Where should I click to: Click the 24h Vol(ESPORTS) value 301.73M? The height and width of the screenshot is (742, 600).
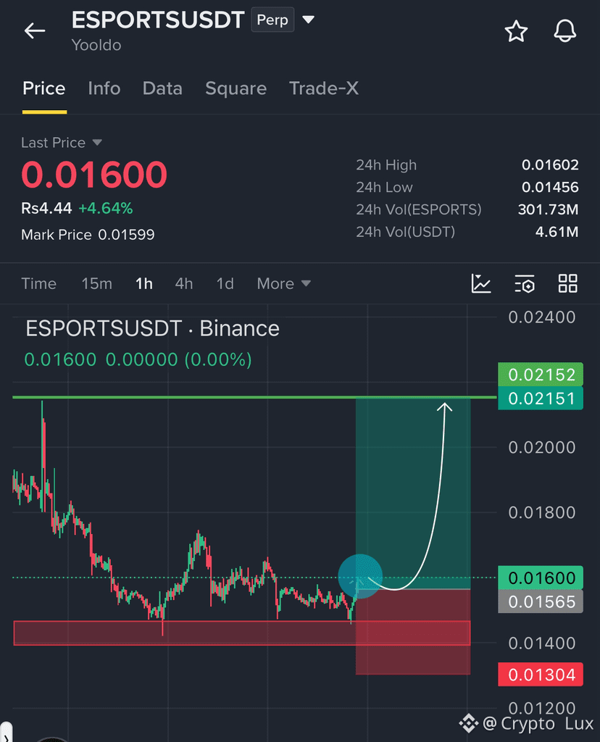click(548, 209)
